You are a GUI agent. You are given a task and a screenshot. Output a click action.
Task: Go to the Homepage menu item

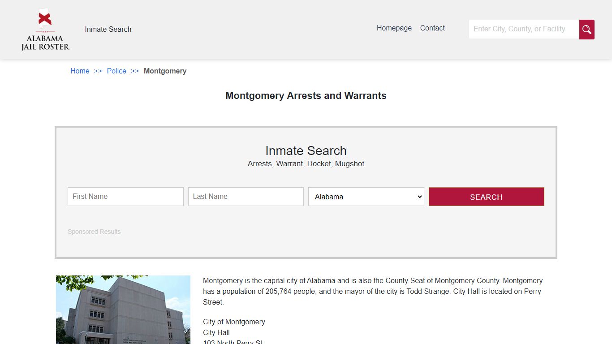[x=394, y=28]
